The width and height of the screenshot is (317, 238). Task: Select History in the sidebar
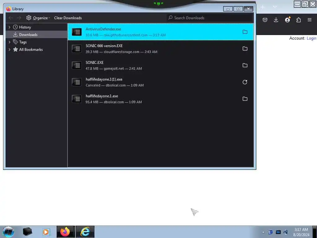tap(25, 27)
